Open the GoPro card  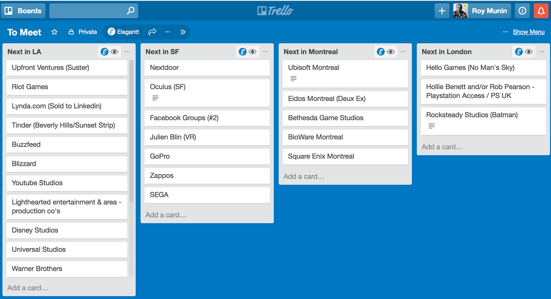click(x=207, y=157)
